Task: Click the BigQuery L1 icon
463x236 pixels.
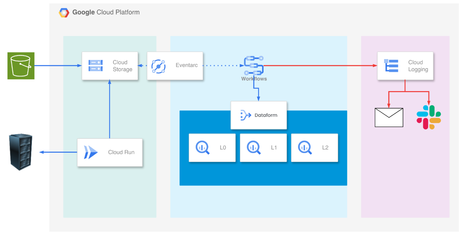Action: tap(254, 147)
